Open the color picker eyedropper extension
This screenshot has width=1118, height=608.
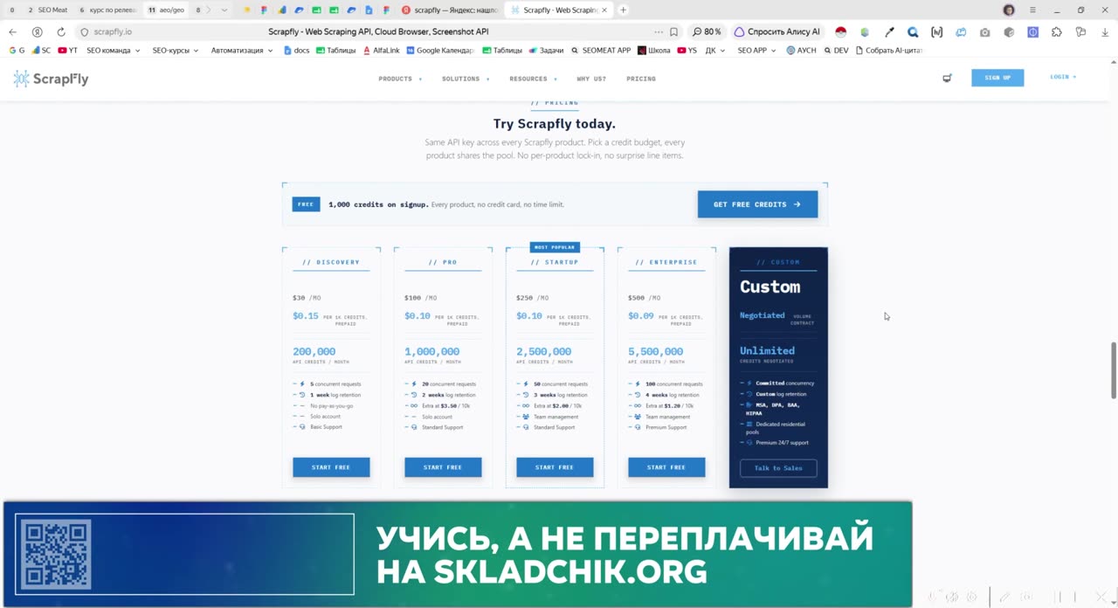889,31
